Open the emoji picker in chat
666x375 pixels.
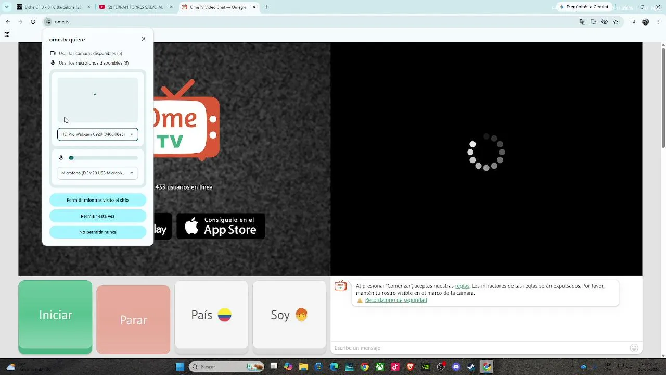pyautogui.click(x=634, y=348)
